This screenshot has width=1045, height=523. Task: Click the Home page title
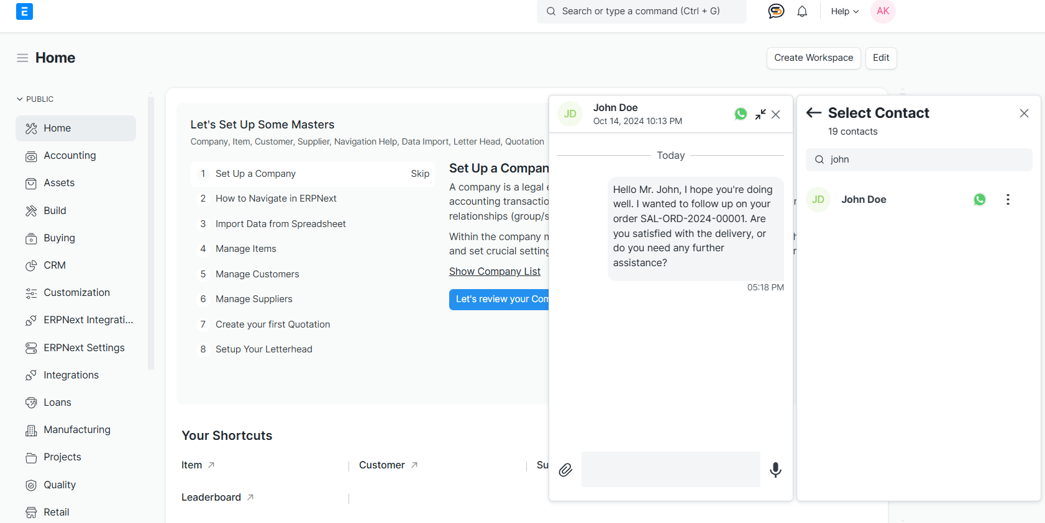coord(55,58)
